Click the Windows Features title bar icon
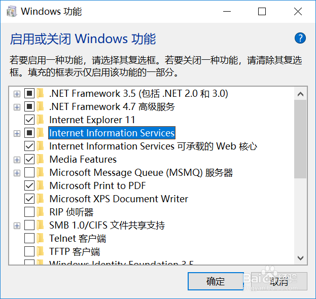Image resolution: width=316 pixels, height=299 pixels. (12, 12)
